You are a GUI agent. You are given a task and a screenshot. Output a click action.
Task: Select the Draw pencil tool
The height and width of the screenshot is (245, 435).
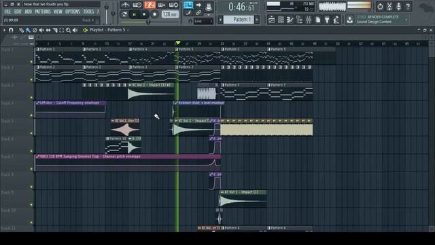tap(21, 30)
